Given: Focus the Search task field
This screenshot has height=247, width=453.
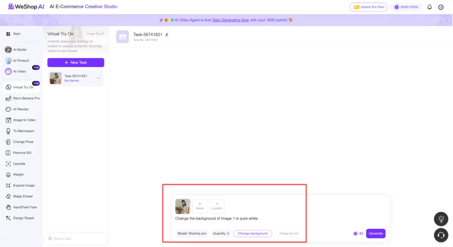Looking at the screenshot, I should 76,239.
